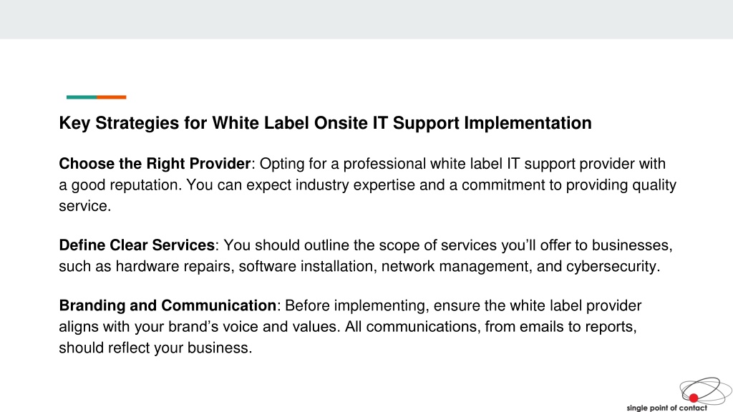Click the phrase 'software installation' in the text
The height and width of the screenshot is (412, 733).
pos(306,266)
